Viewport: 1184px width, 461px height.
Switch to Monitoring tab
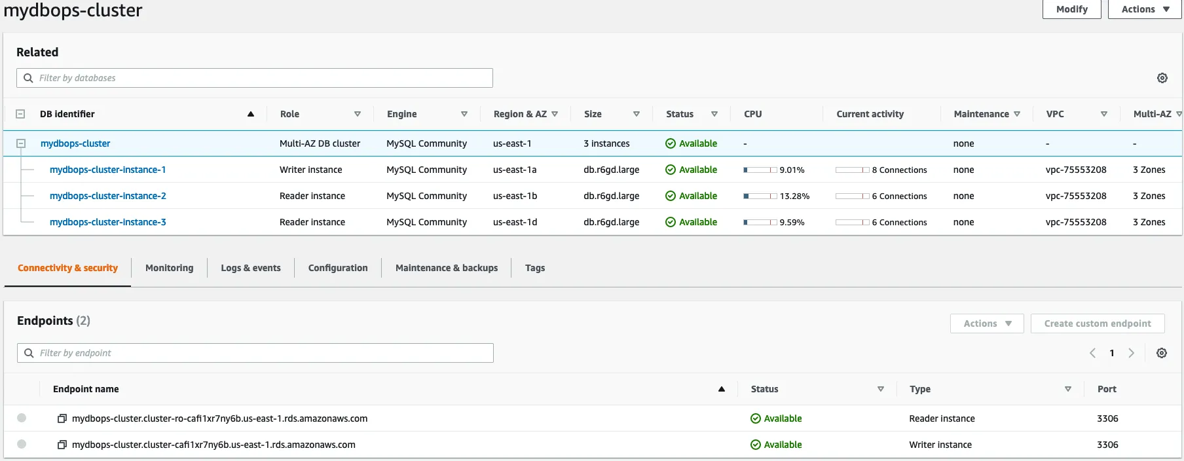coord(170,268)
